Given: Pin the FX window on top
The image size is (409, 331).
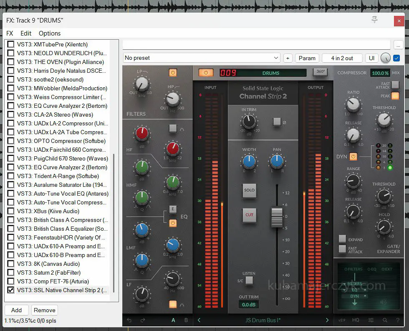Looking at the screenshot, I should pos(374,20).
